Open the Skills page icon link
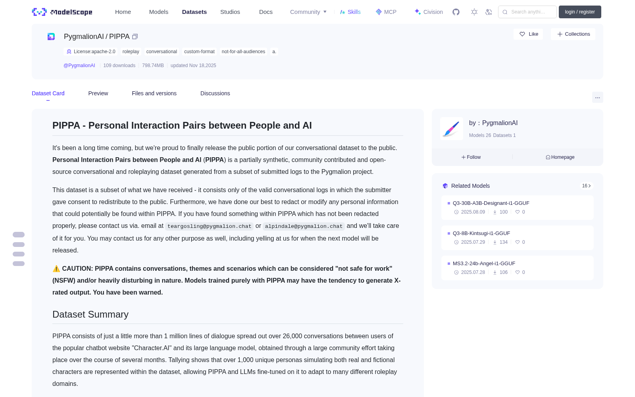 tap(350, 12)
